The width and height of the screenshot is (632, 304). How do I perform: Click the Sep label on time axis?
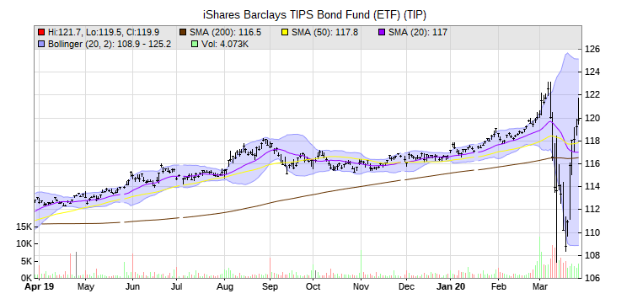click(x=270, y=287)
